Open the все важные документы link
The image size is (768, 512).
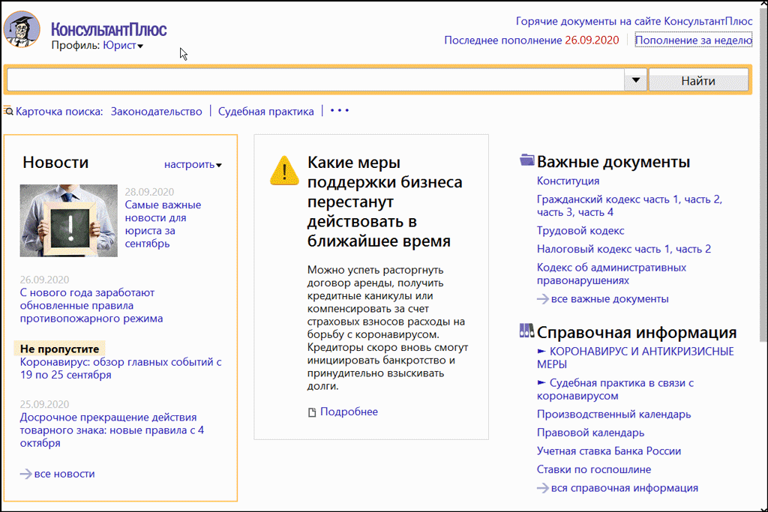(609, 299)
